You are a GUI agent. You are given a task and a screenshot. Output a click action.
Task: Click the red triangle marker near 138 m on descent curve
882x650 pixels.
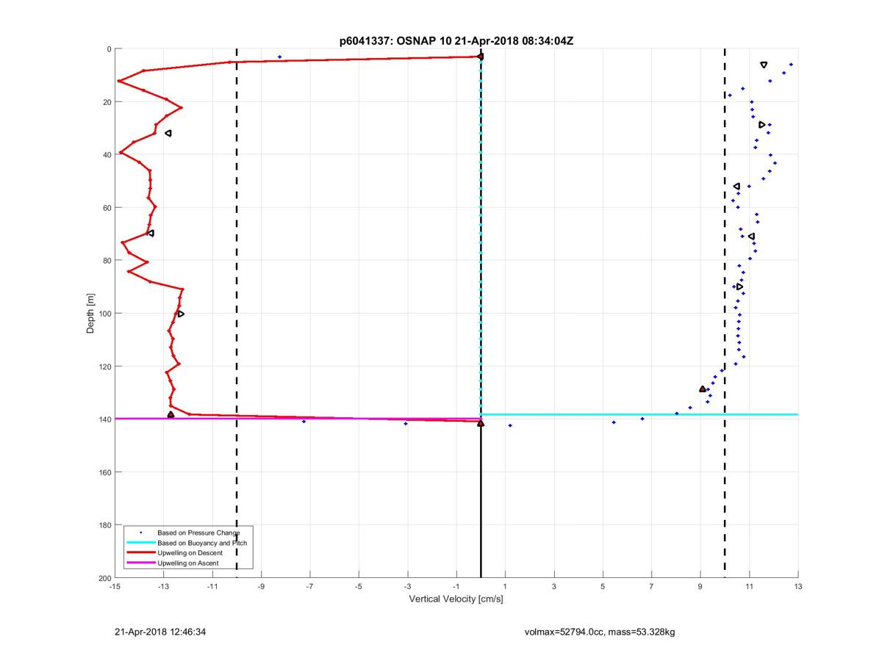(171, 415)
